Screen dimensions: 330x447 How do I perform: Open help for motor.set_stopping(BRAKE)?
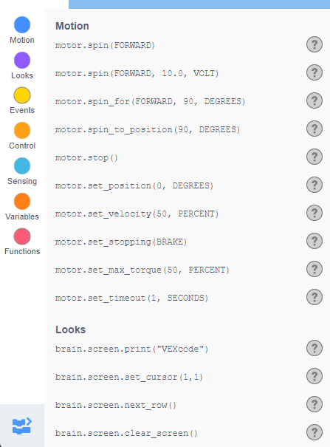point(314,241)
